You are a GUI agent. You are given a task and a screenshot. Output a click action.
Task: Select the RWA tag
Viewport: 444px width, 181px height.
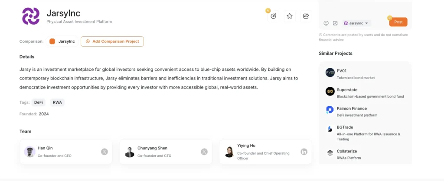tap(57, 102)
